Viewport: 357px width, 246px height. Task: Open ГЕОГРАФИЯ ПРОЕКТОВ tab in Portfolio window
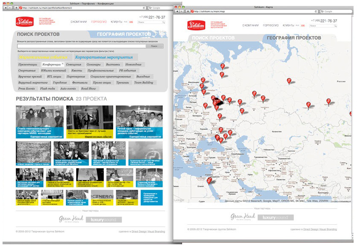124,34
